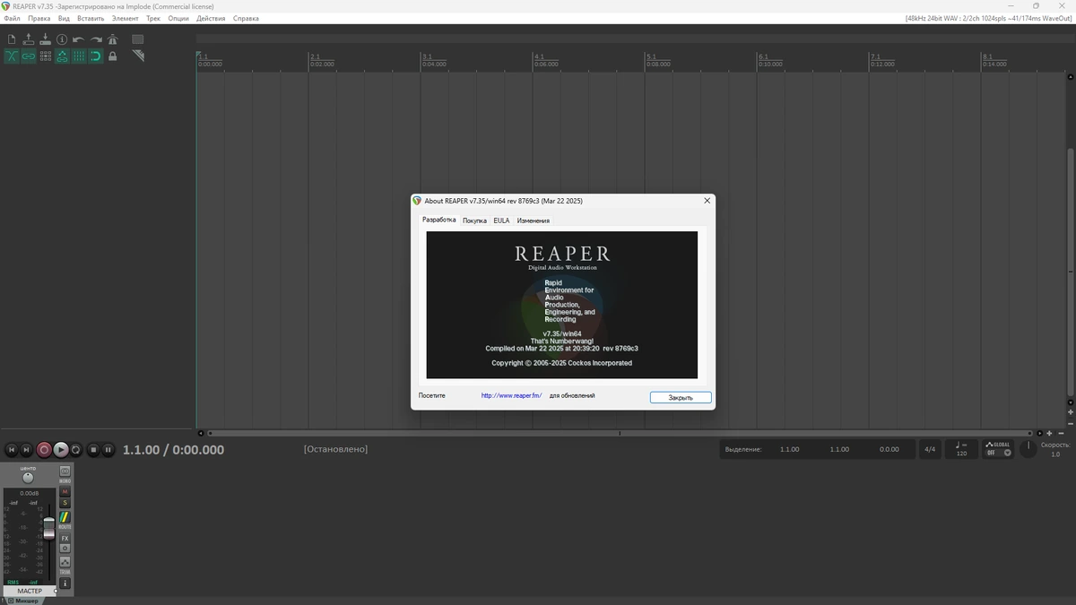Click the Open project upload-arrow icon
This screenshot has width=1076, height=605.
[x=29, y=39]
